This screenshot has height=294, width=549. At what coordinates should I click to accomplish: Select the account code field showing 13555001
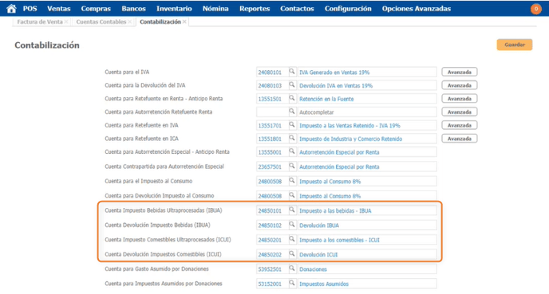[272, 152]
